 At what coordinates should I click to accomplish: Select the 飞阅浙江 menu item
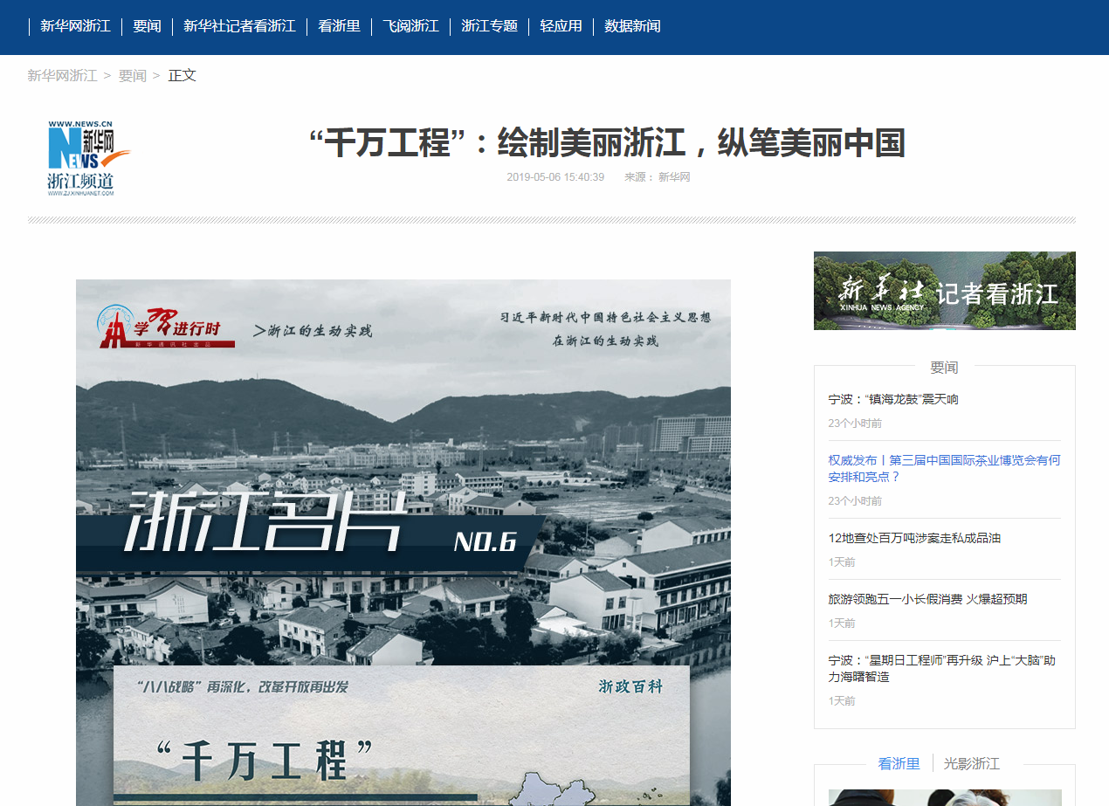[x=410, y=26]
